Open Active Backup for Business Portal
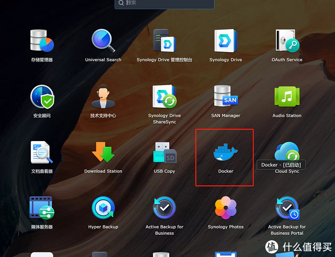335x257 pixels. pyautogui.click(x=287, y=208)
